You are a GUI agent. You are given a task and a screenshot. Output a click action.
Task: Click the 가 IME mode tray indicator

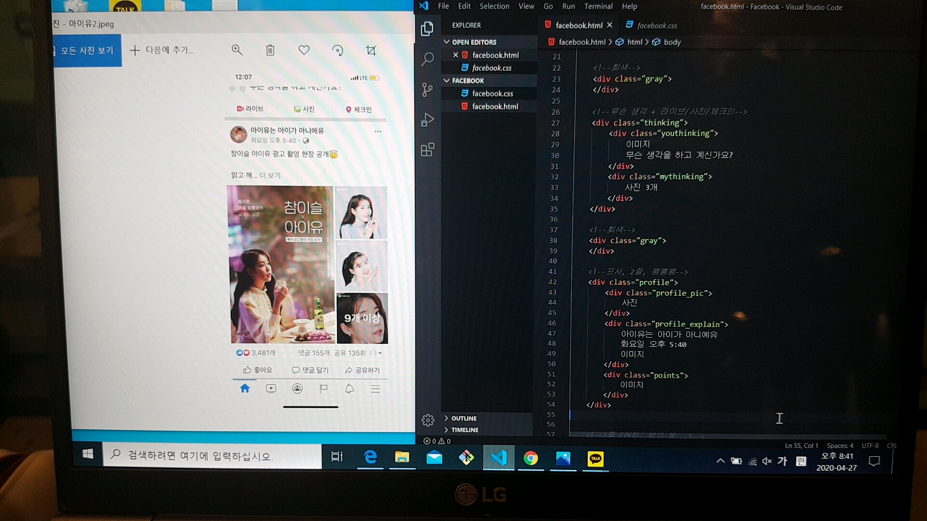(783, 461)
